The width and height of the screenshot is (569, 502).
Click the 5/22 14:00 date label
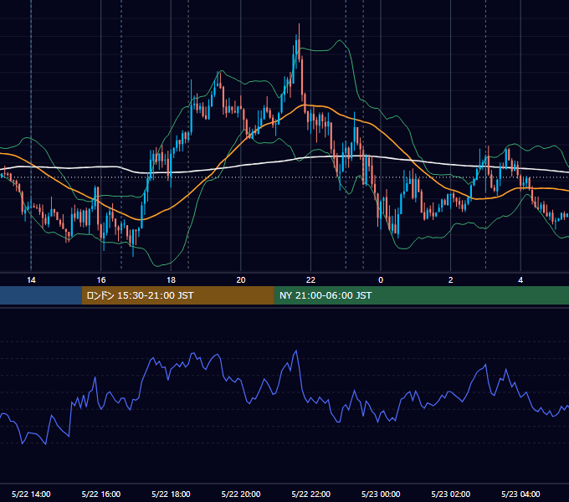(x=31, y=494)
